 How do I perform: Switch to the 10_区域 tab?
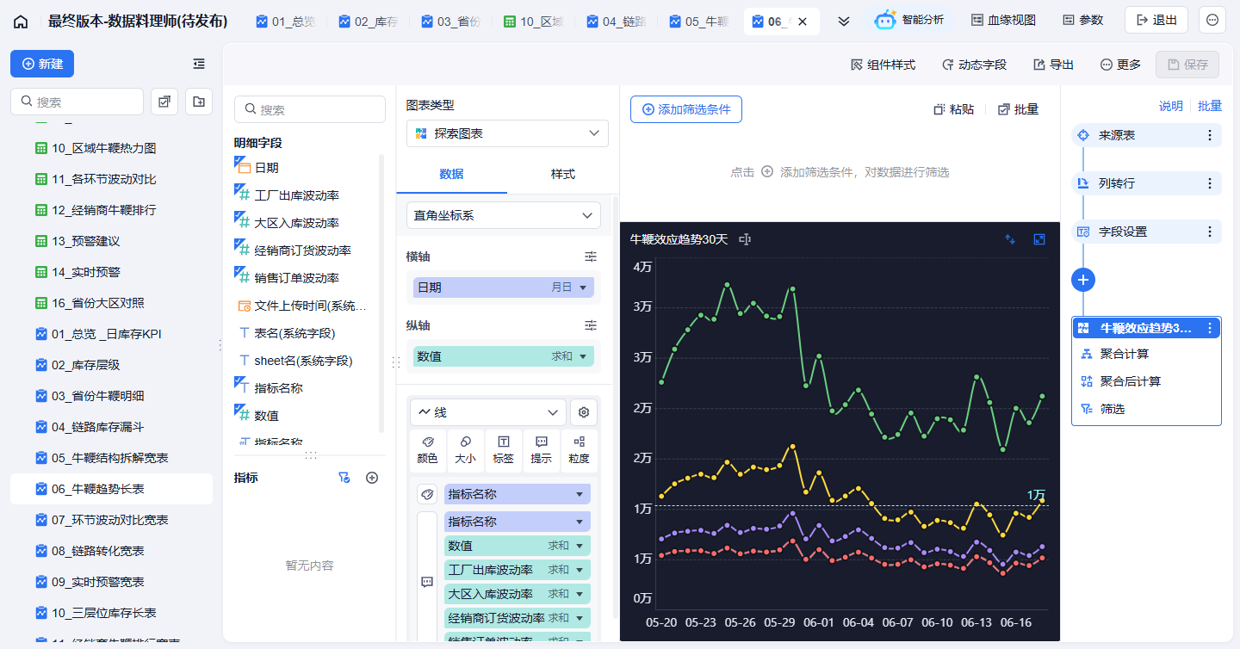[x=533, y=22]
